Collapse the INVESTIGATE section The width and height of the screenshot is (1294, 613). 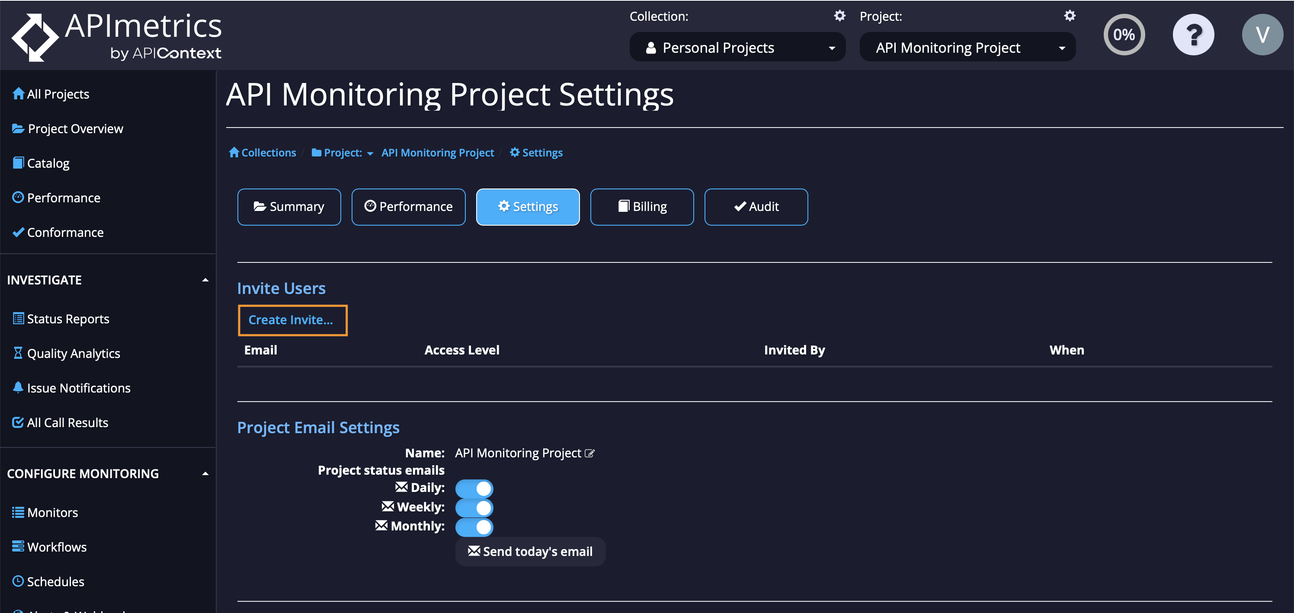pyautogui.click(x=205, y=280)
